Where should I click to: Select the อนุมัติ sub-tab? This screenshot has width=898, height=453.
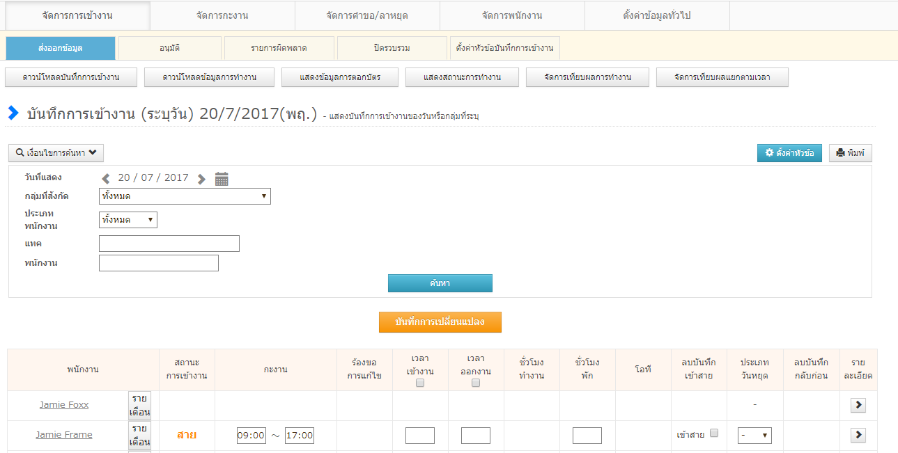169,48
